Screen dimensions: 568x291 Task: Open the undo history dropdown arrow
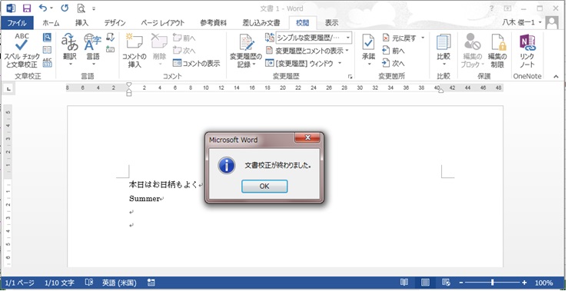click(51, 8)
